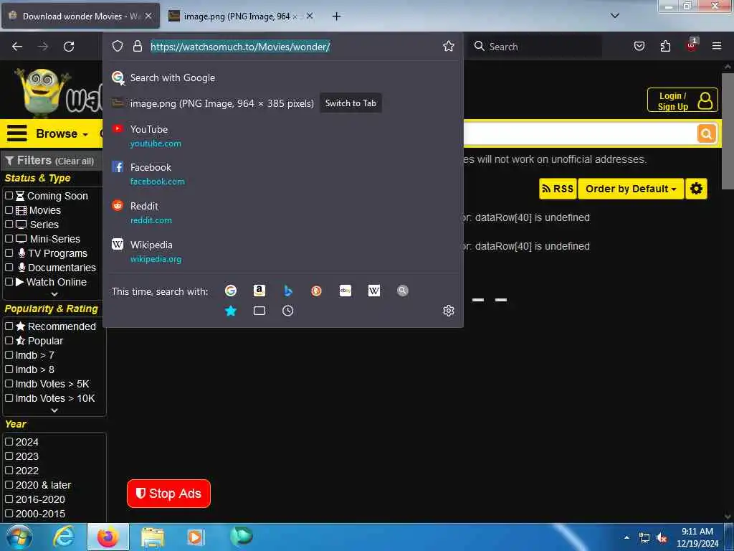734x551 pixels.
Task: Click the red Stop Ads button
Action: [x=168, y=494]
